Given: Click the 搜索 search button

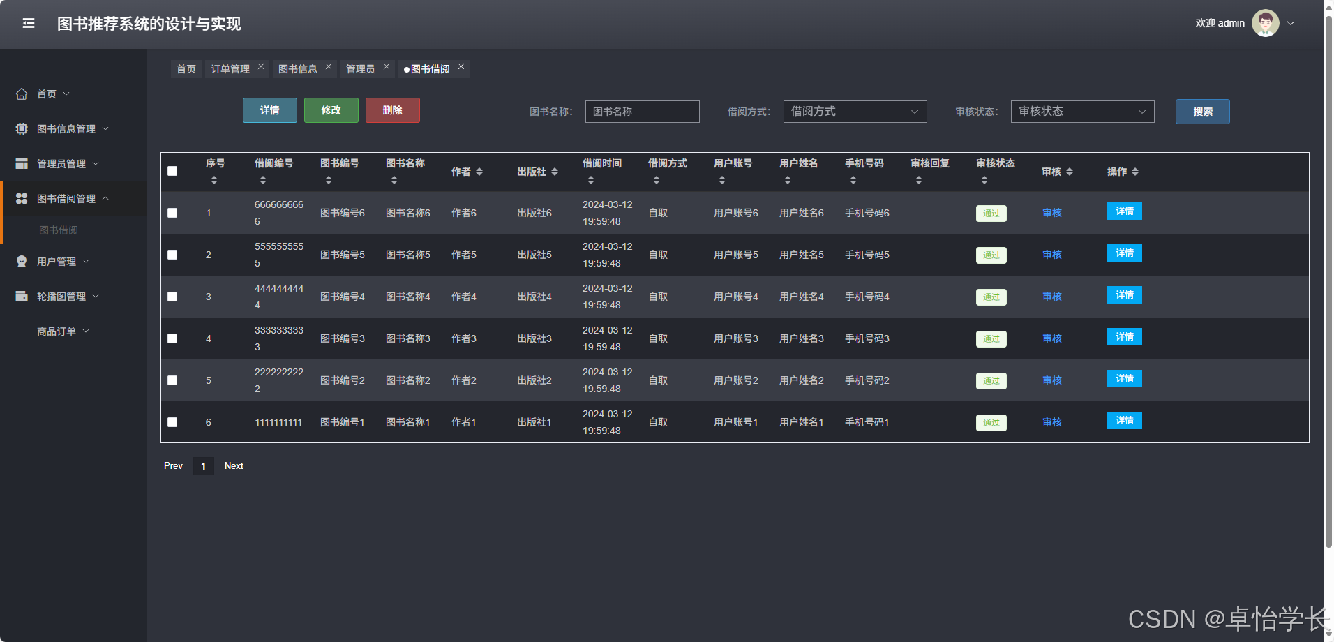Looking at the screenshot, I should [1203, 112].
